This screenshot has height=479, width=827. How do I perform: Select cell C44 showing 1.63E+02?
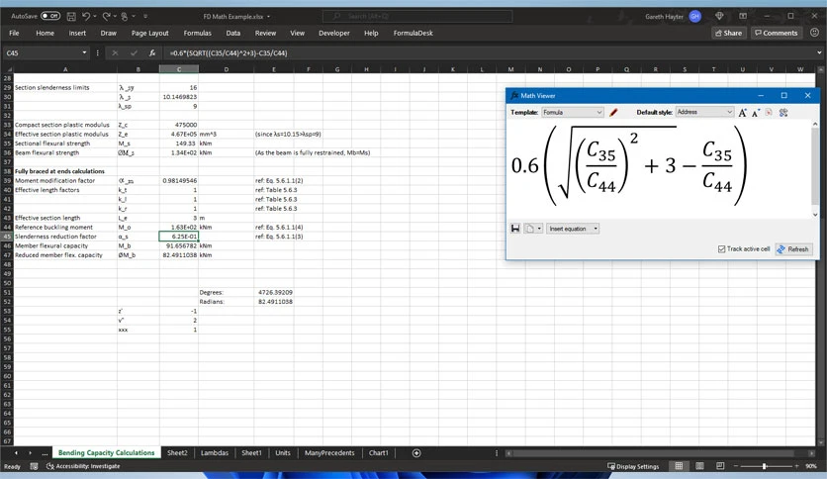point(179,227)
